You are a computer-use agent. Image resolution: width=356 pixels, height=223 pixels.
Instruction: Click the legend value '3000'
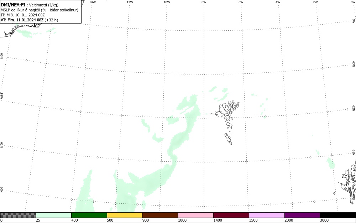coord(324,220)
